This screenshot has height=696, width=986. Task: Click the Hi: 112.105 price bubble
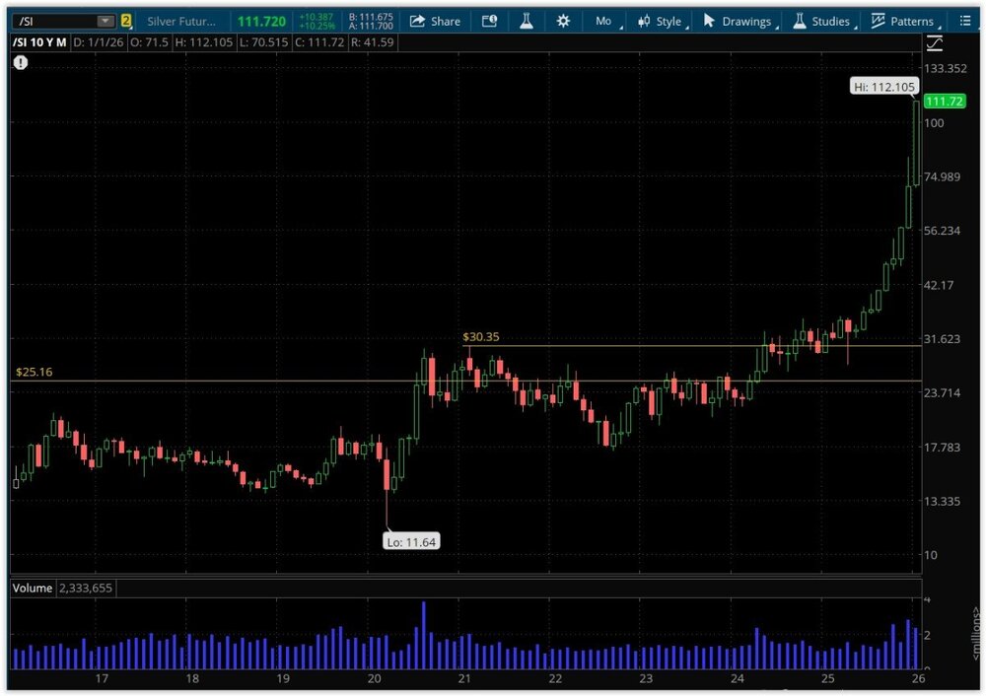coord(884,87)
